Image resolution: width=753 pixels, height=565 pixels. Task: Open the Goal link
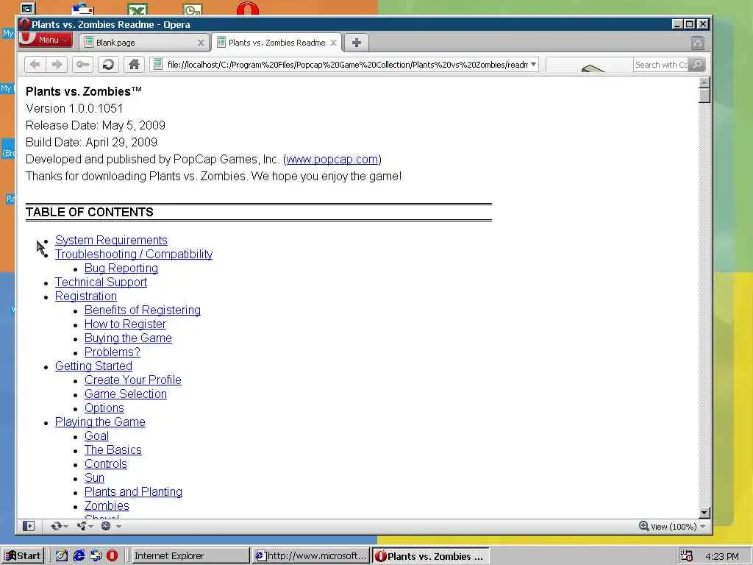[96, 436]
